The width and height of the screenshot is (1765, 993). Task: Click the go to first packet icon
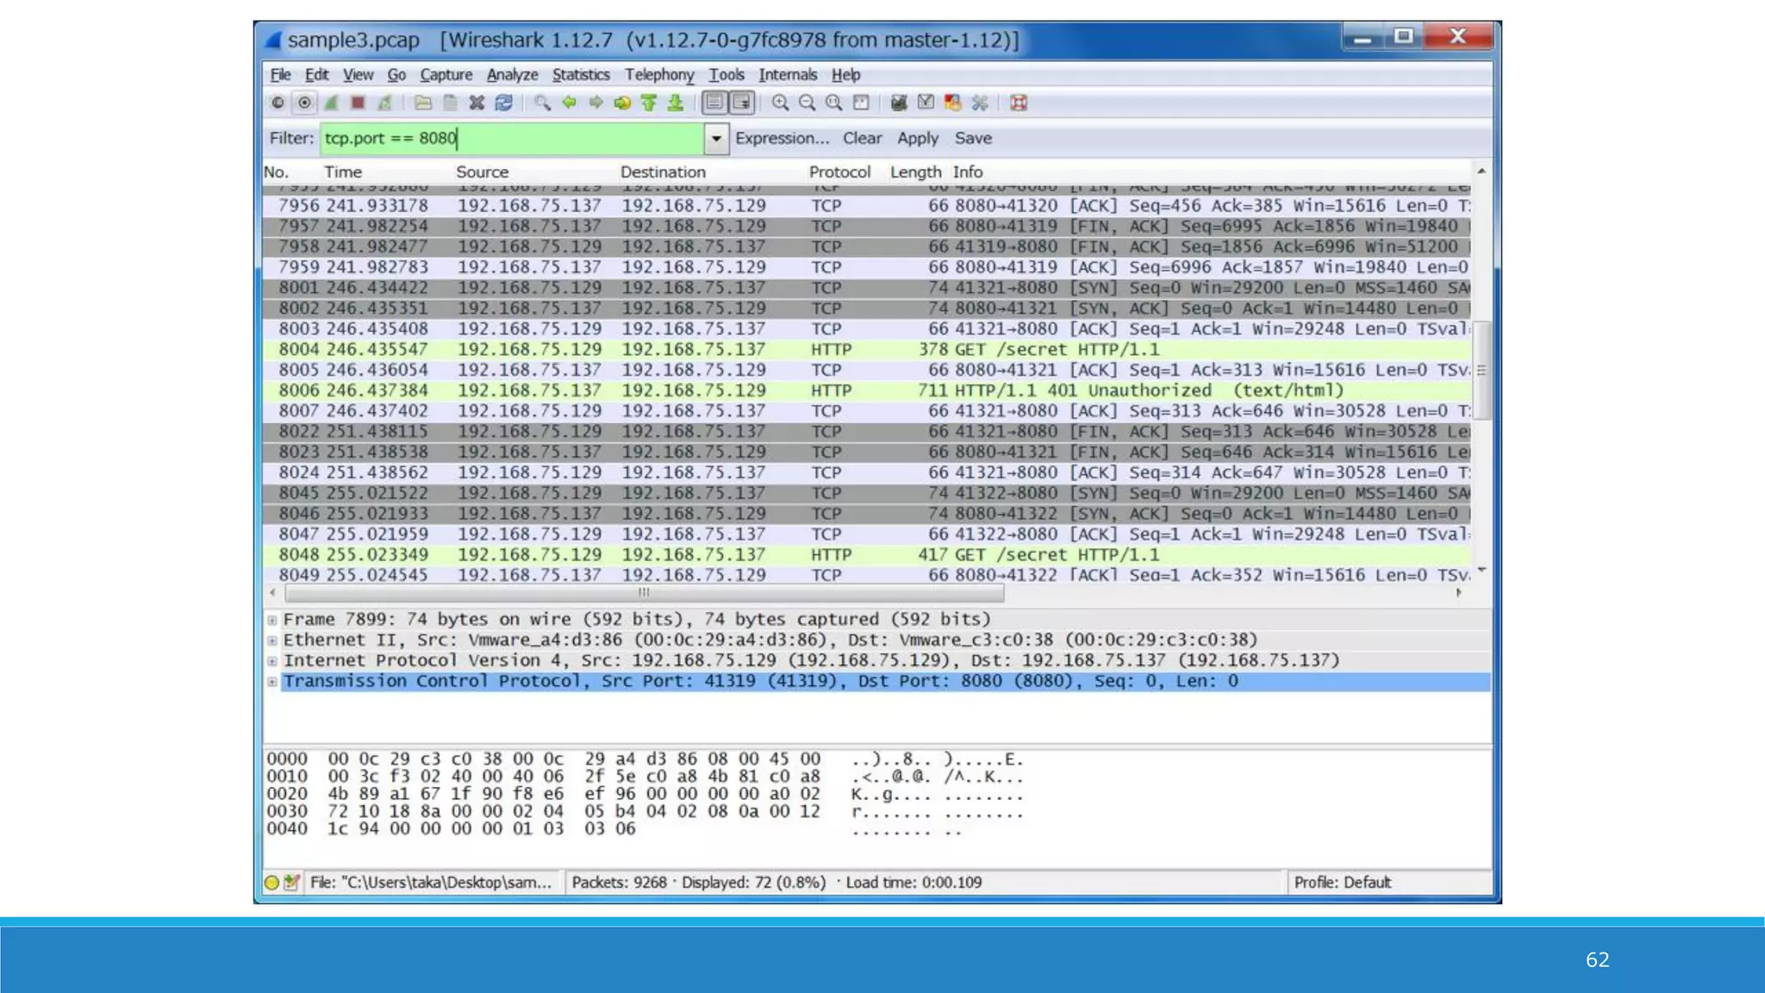[x=649, y=103]
